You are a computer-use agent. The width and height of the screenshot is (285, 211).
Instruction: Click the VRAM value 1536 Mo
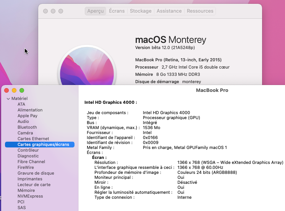pyautogui.click(x=151, y=128)
